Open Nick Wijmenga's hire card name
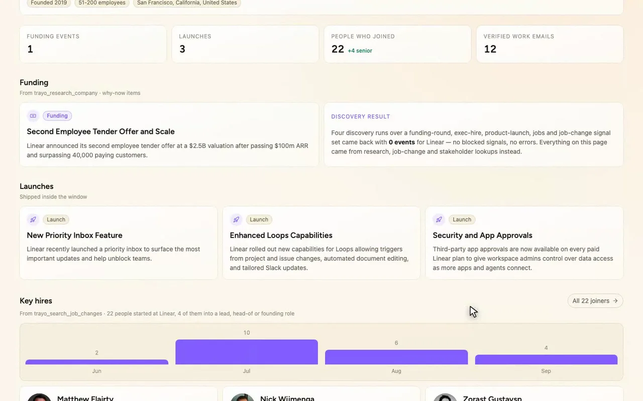The width and height of the screenshot is (643, 401). click(x=287, y=398)
